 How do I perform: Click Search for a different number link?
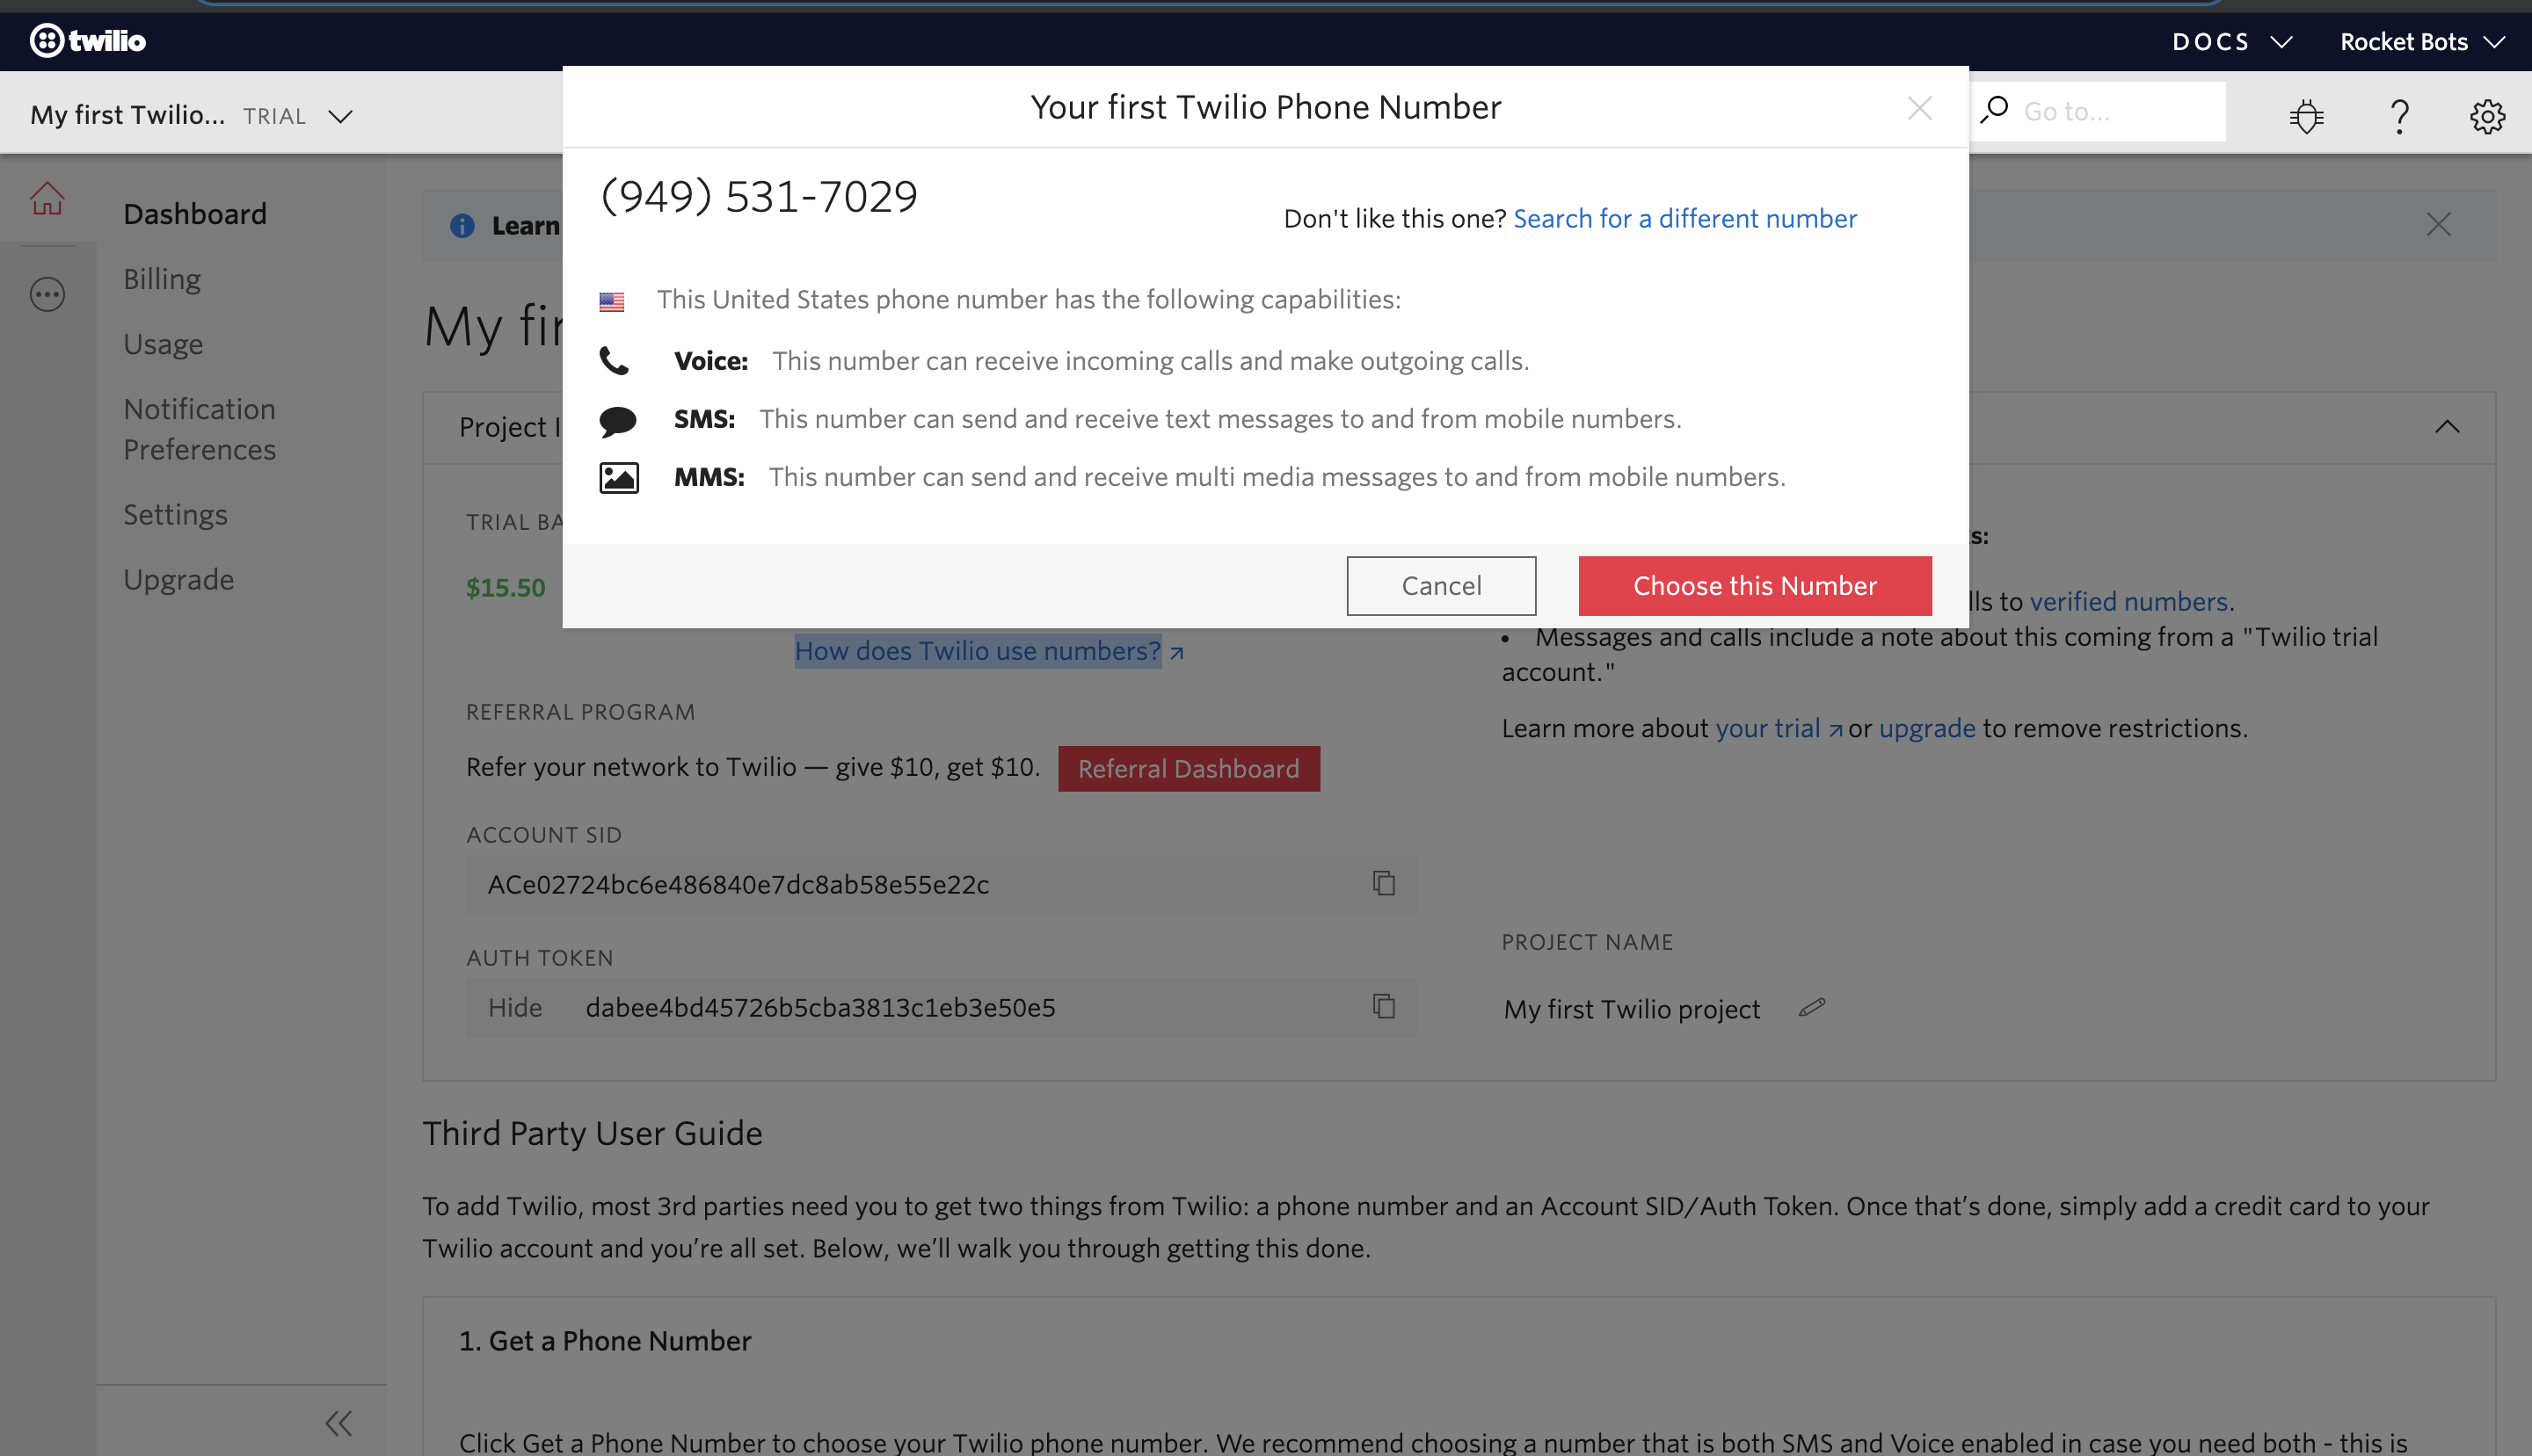pos(1685,217)
